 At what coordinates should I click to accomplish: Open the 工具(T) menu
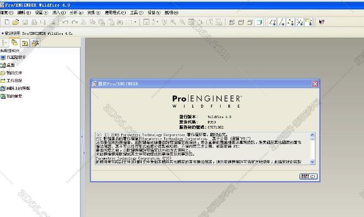click(x=137, y=13)
